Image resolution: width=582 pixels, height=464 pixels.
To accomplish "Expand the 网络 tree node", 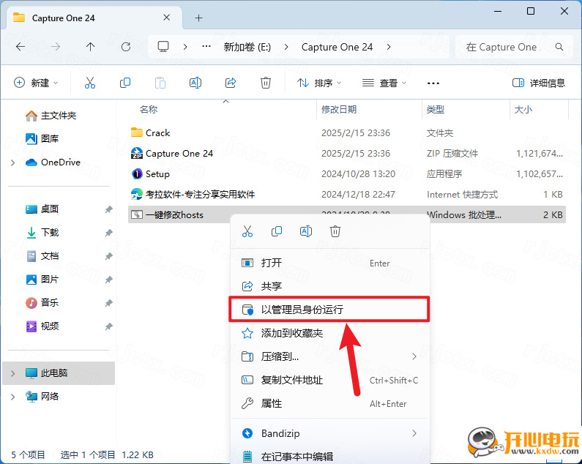I will 13,397.
